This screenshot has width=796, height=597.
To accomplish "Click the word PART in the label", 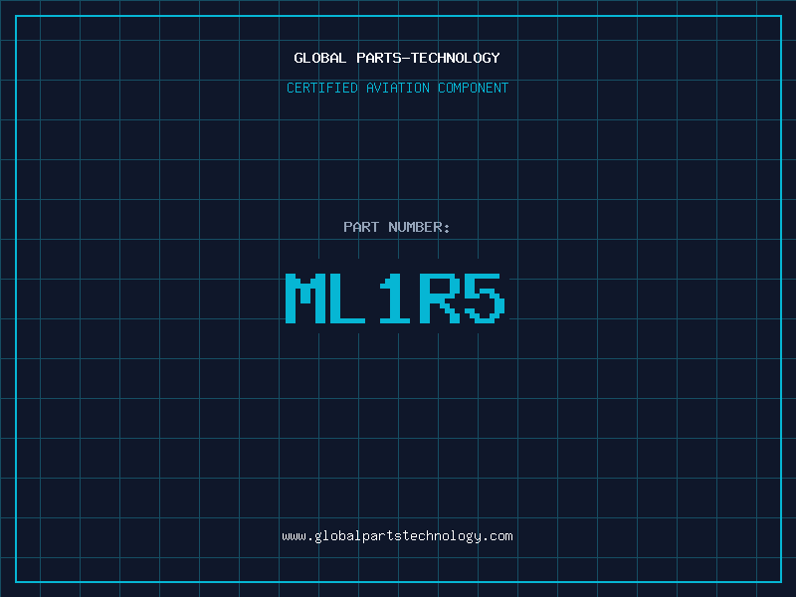I will [361, 227].
